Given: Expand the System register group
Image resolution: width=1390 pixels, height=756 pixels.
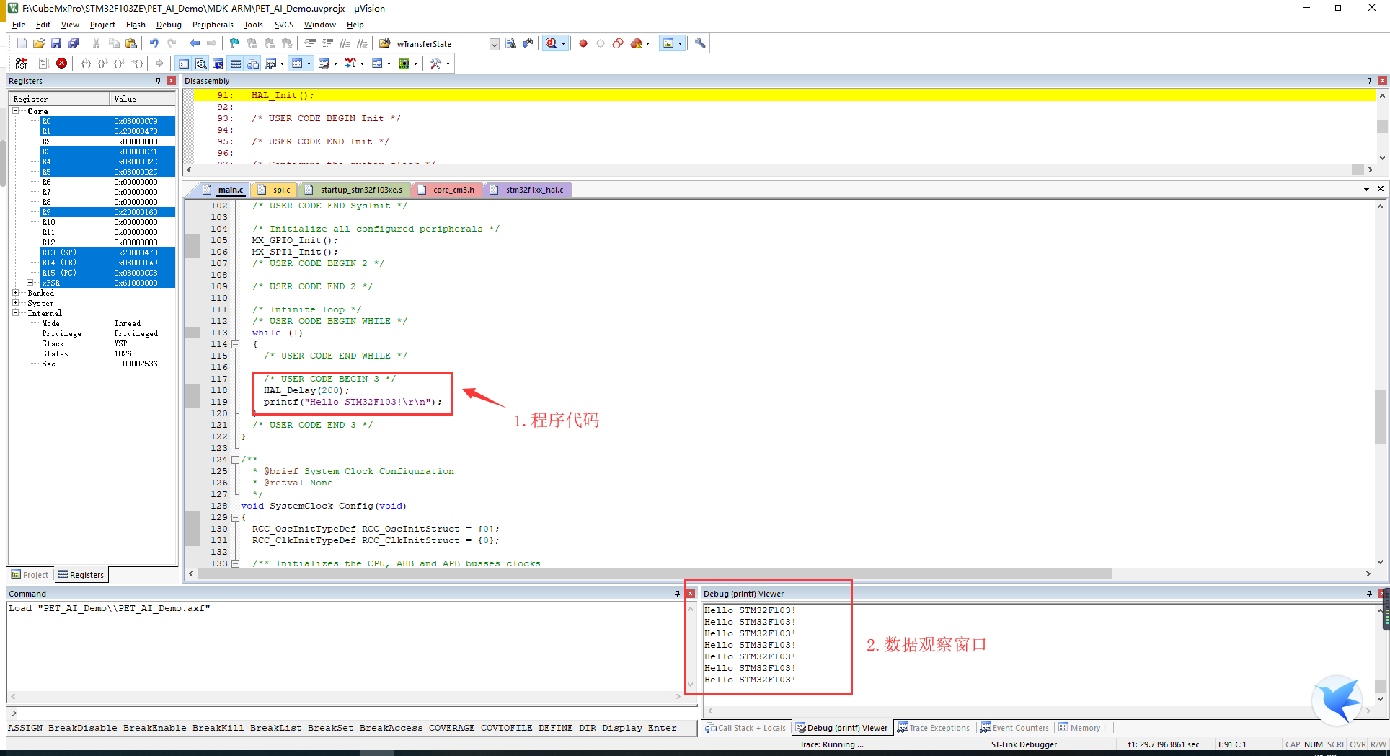Looking at the screenshot, I should point(16,303).
